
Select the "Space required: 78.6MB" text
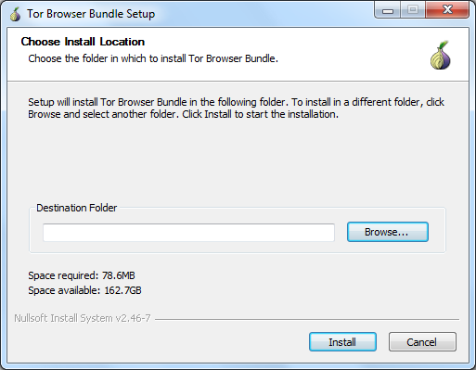coord(82,275)
